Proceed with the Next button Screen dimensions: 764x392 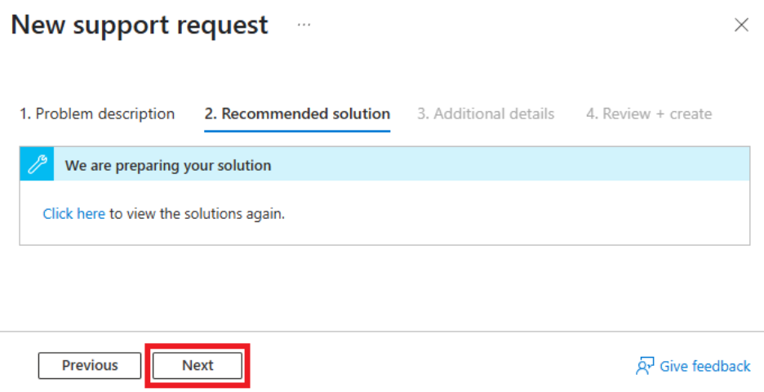(x=198, y=365)
